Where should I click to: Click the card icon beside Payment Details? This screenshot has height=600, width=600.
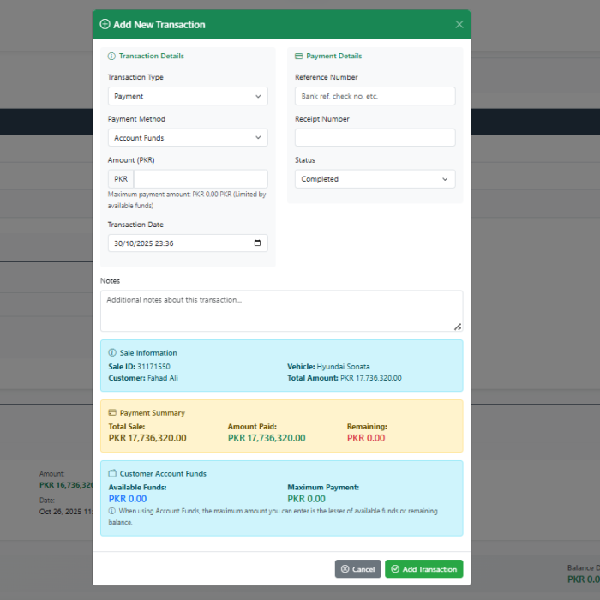coord(298,57)
